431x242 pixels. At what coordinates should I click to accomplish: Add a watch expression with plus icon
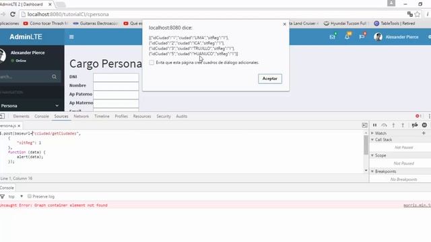tap(424, 133)
